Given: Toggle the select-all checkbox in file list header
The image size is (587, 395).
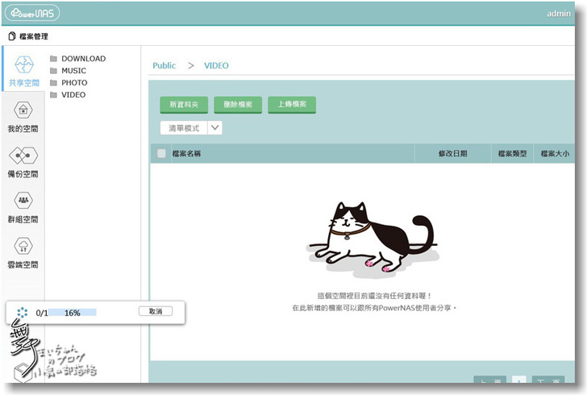Looking at the screenshot, I should (x=161, y=153).
